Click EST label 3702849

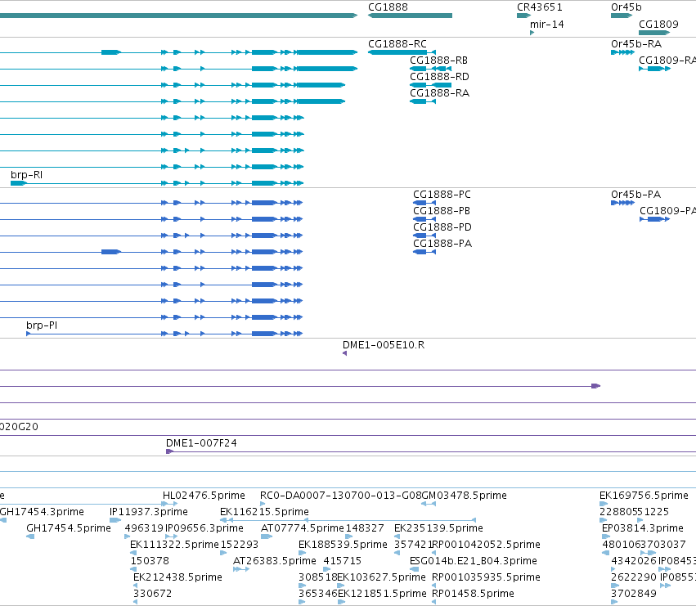click(x=633, y=594)
